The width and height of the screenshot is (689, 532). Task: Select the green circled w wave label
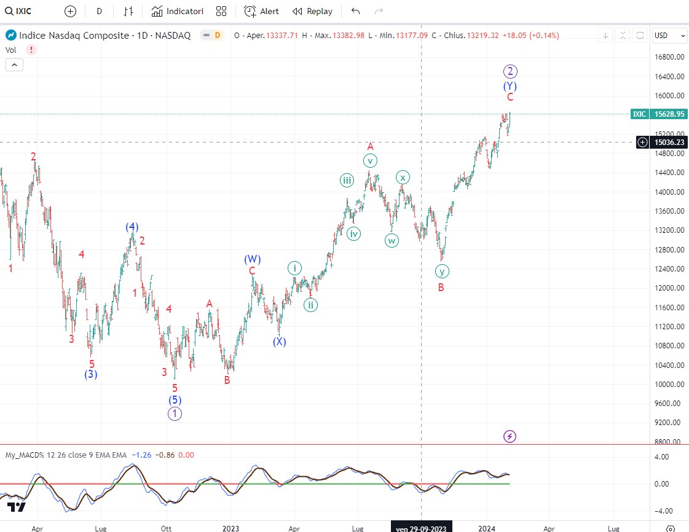coord(392,241)
